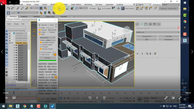Toggle Rescale Clusters checkbox

pos(41,49)
